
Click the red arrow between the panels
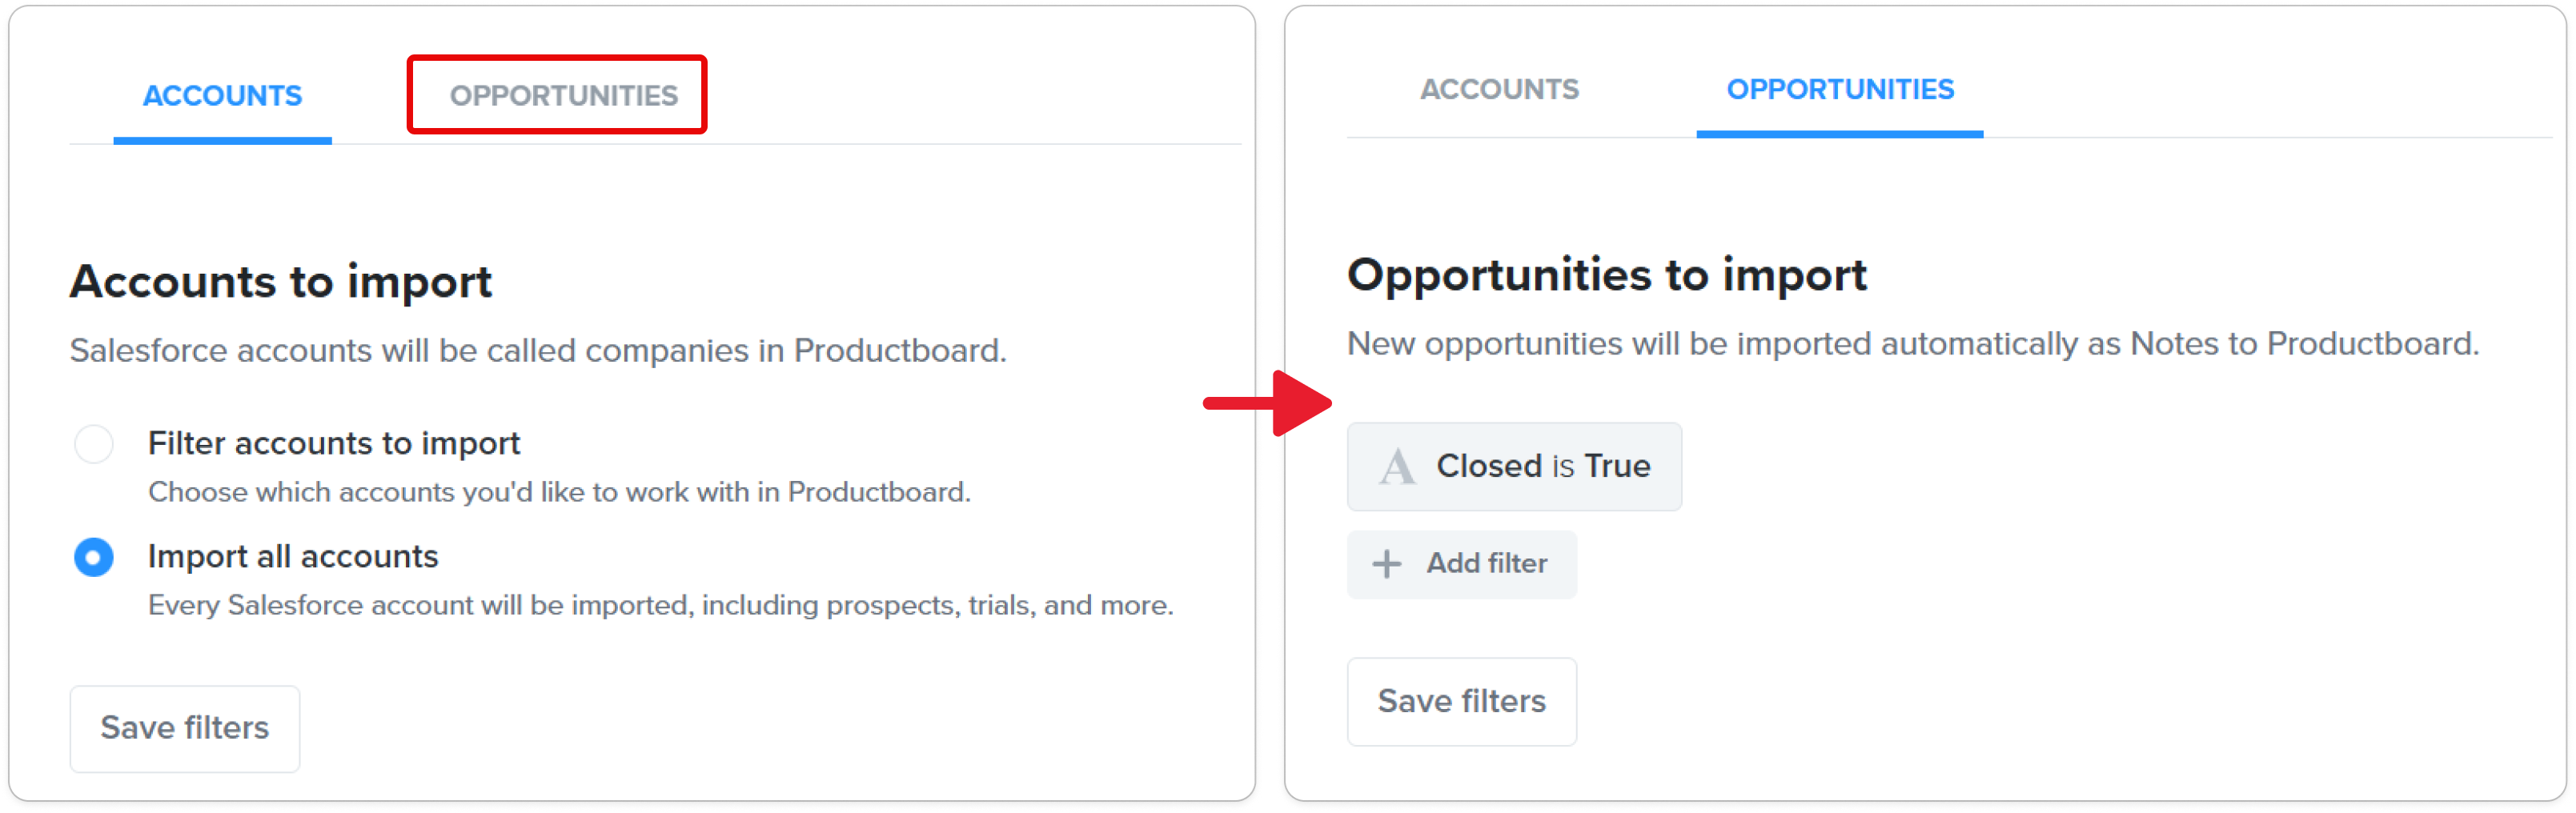click(1267, 403)
